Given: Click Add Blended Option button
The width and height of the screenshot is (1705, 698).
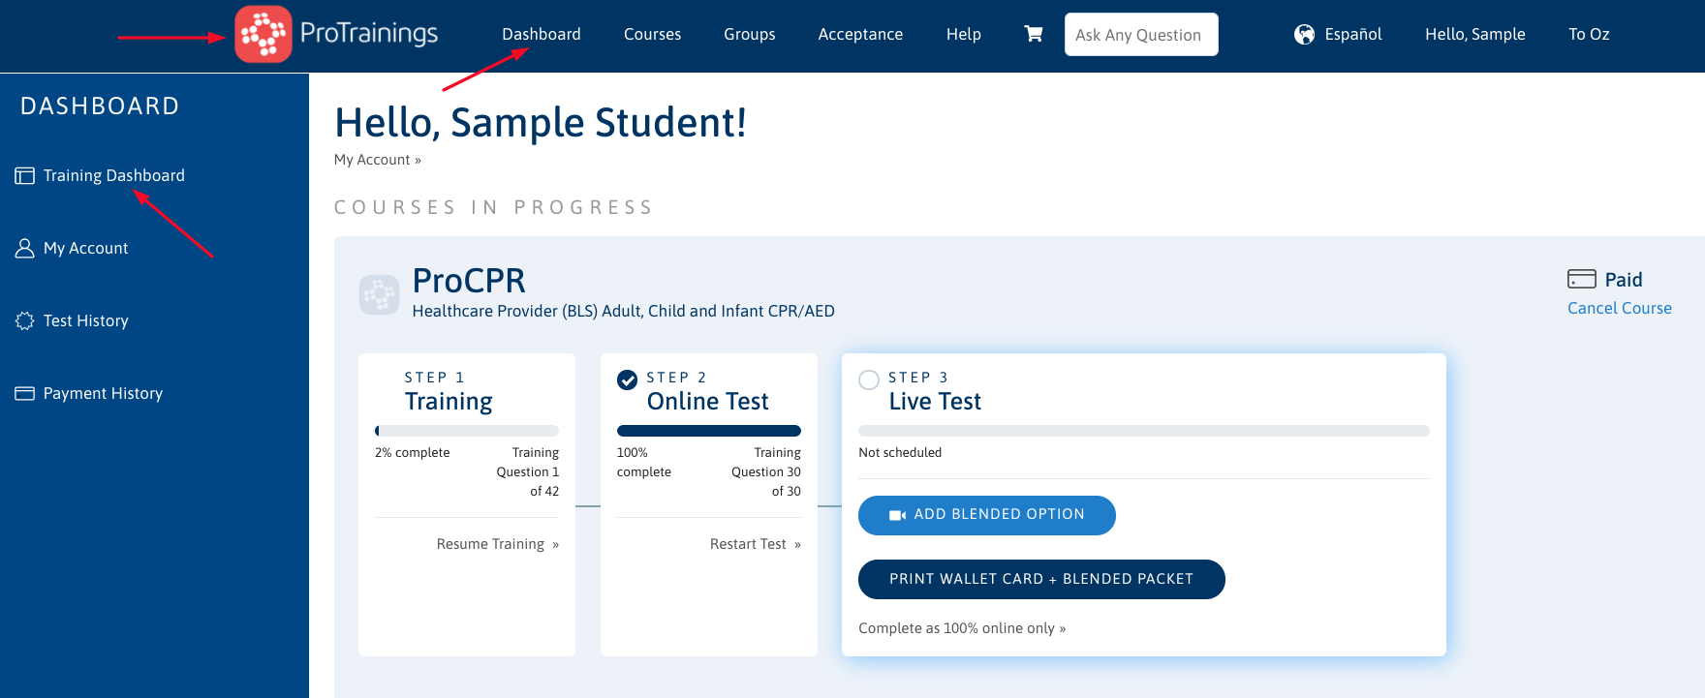Looking at the screenshot, I should click(x=987, y=515).
